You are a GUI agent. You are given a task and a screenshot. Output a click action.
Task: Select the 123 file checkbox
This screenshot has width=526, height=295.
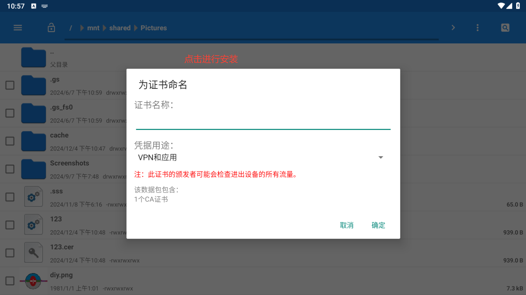tap(10, 225)
